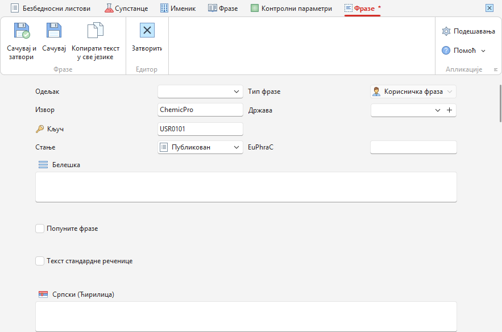502x332 pixels.
Task: Go to the Именик tab
Action: coord(178,9)
